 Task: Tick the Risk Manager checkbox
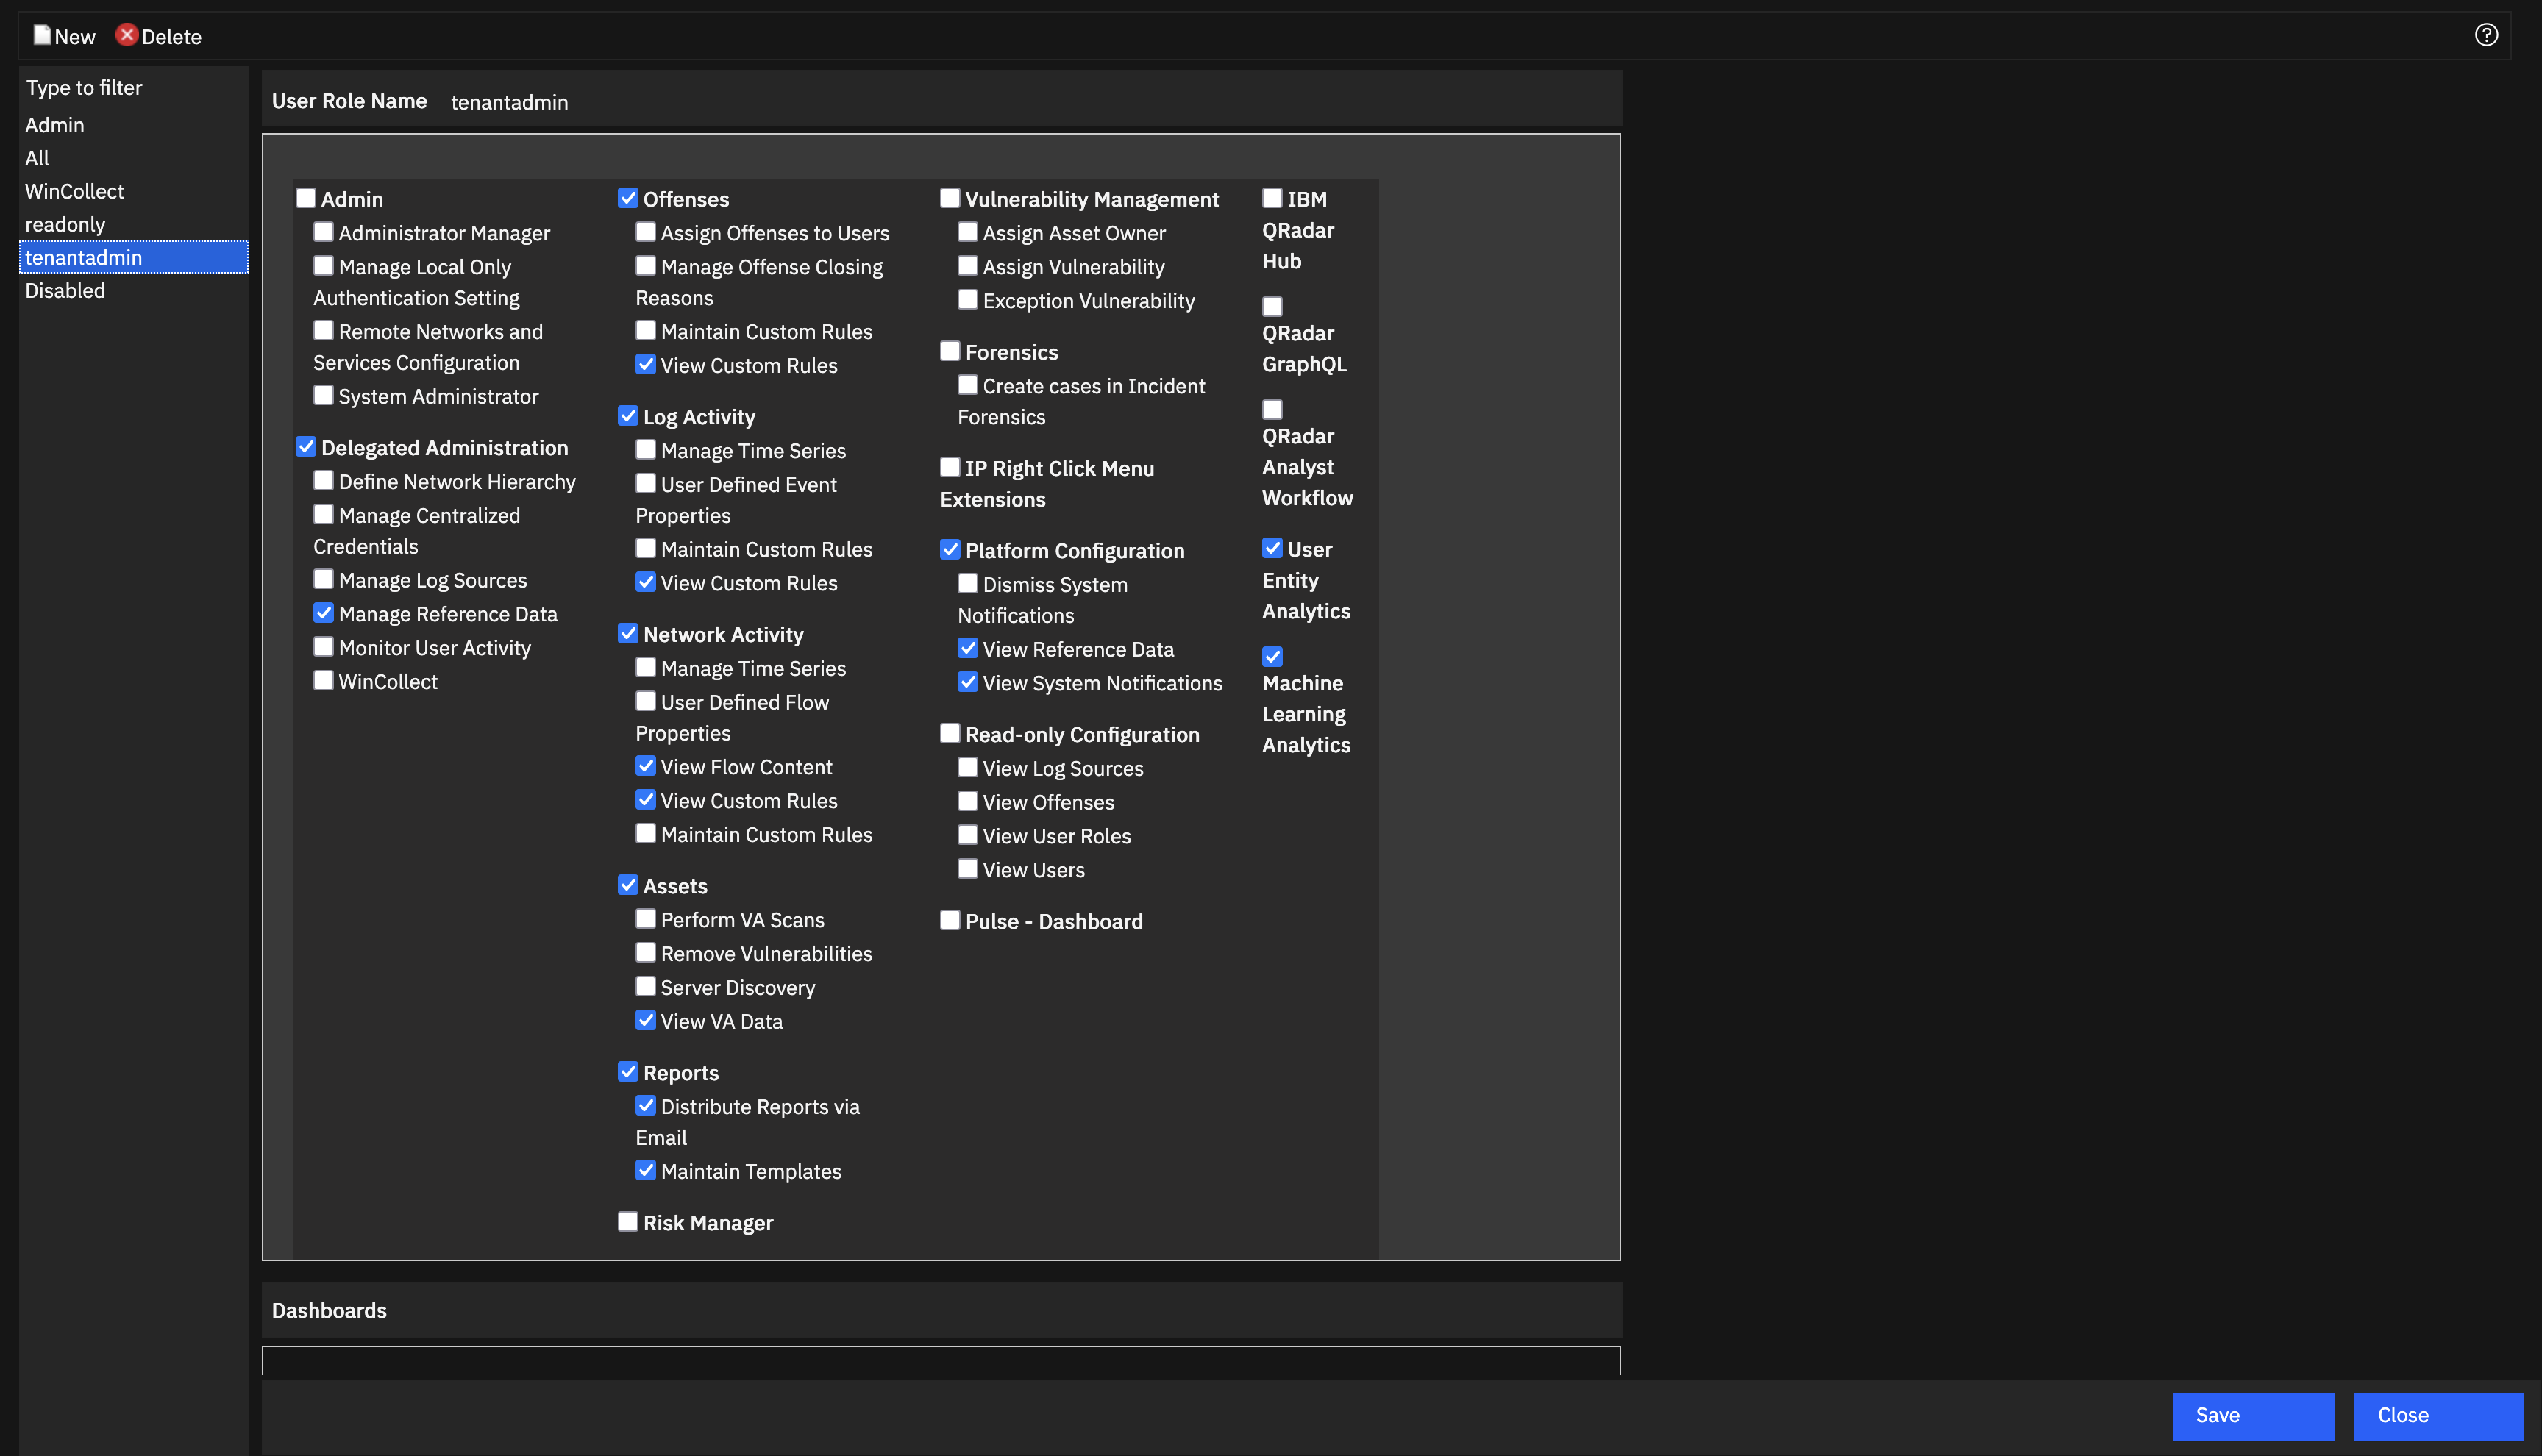628,1221
